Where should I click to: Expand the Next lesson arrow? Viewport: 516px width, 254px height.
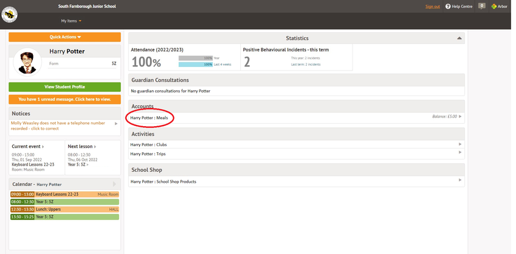pos(95,147)
